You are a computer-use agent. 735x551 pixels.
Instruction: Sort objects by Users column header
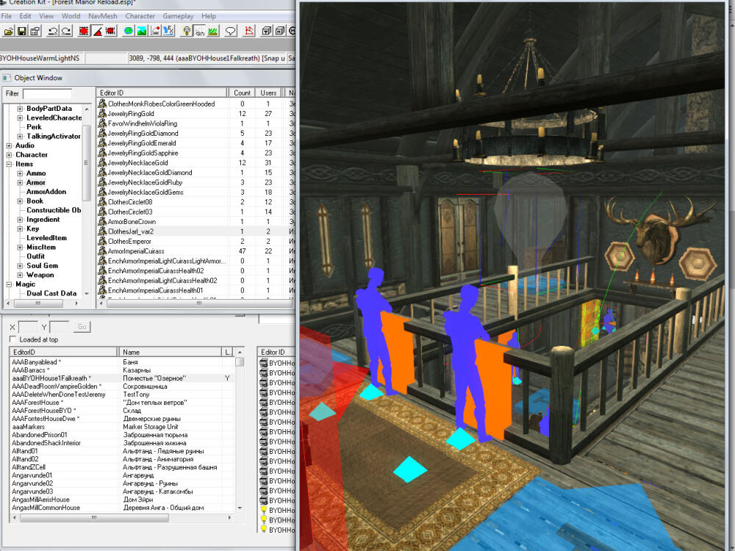coord(268,93)
